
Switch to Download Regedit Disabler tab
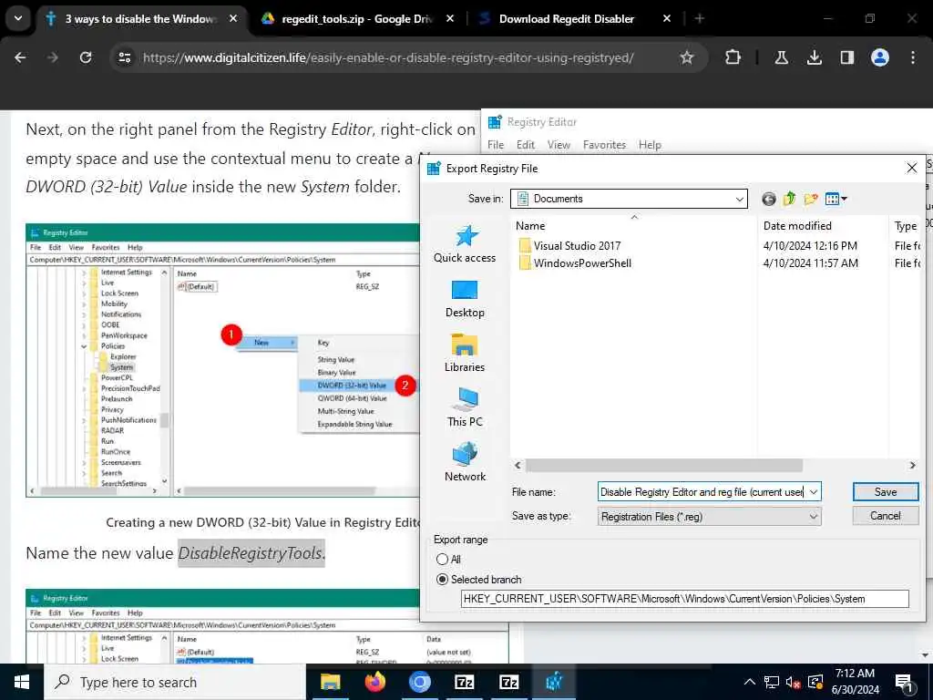[565, 18]
